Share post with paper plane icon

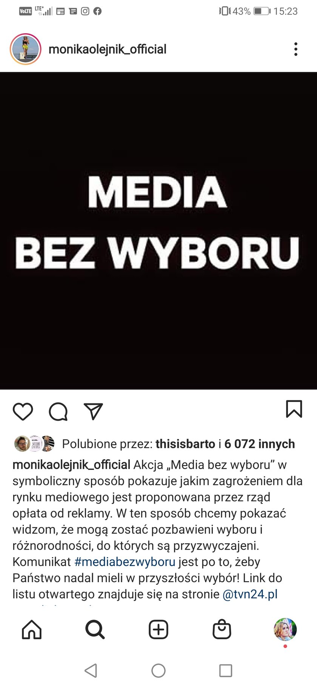click(x=93, y=411)
